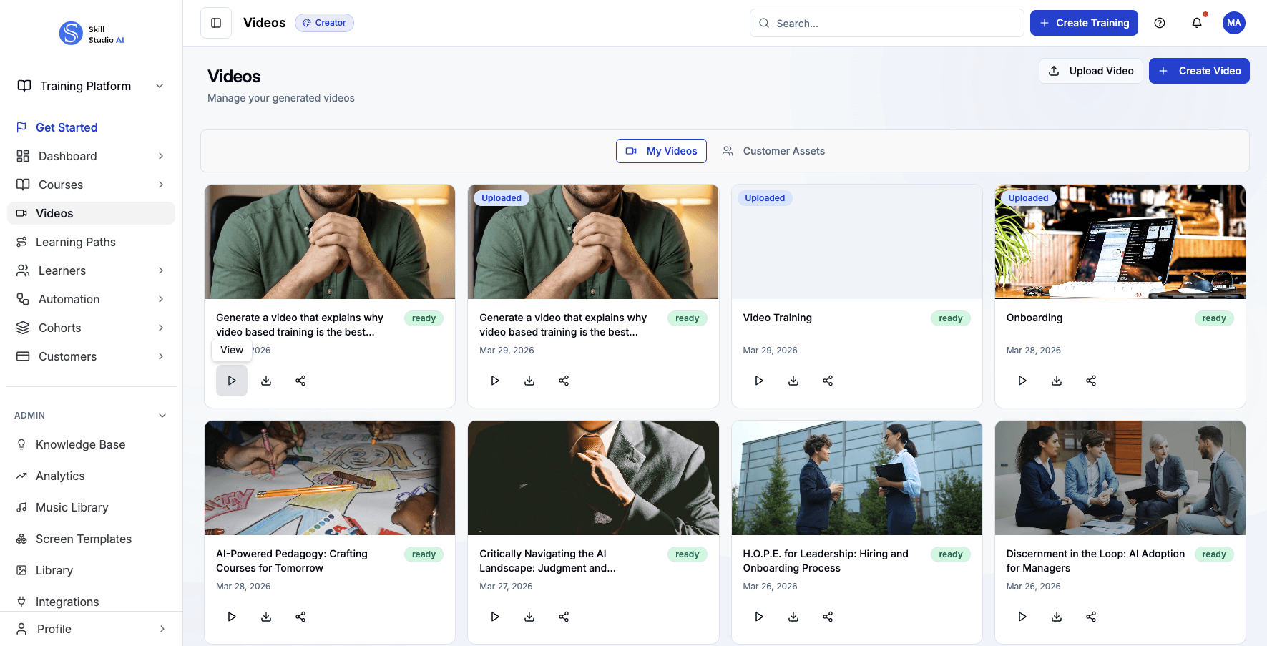
Task: Download the first 'Generate a video' card
Action: (x=266, y=381)
